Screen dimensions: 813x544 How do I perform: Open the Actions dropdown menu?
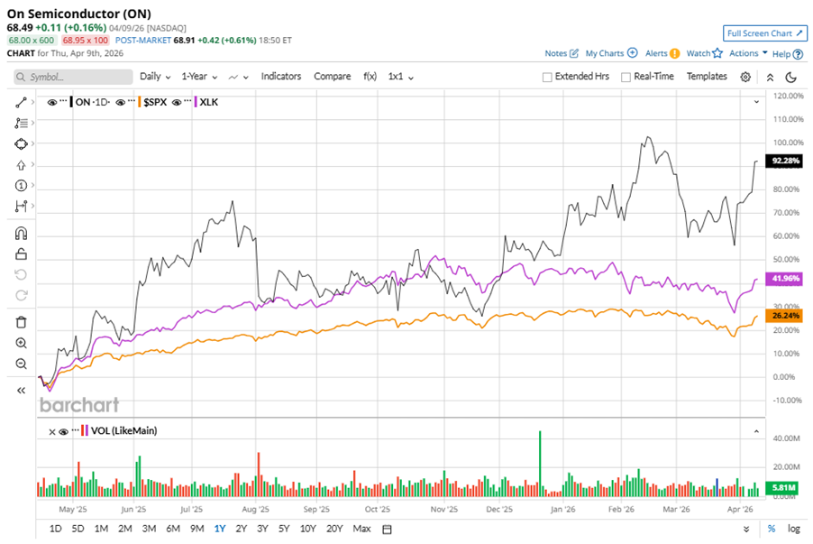(x=748, y=53)
